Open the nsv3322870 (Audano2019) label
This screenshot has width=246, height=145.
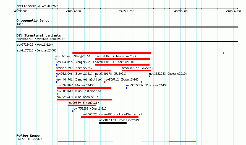(x=75, y=85)
